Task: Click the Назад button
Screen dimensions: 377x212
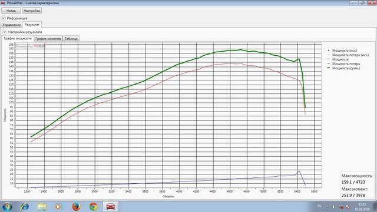Action: [x=11, y=11]
